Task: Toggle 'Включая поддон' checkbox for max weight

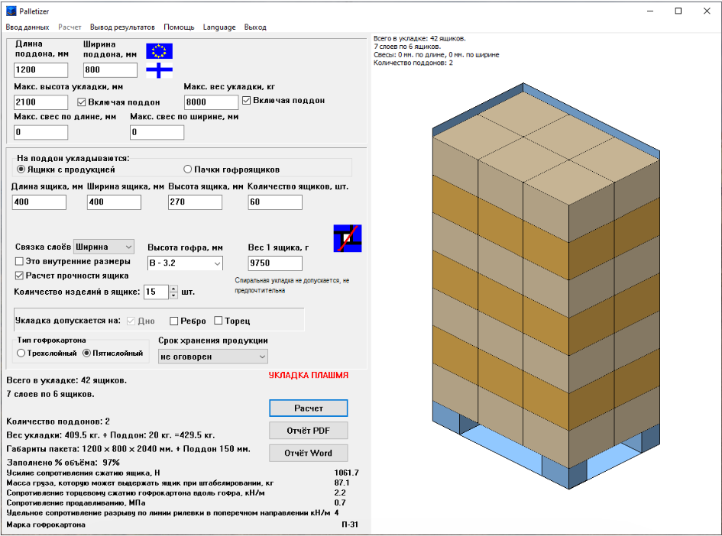Action: point(246,100)
